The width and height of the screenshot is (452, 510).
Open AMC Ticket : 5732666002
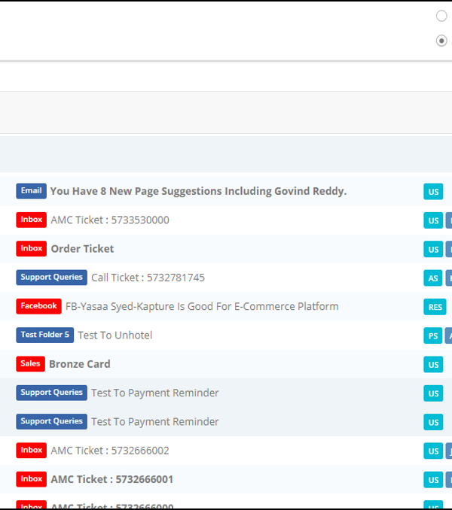110,451
